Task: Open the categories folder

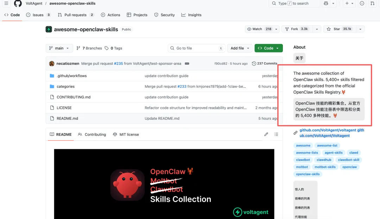Action: tap(66, 87)
